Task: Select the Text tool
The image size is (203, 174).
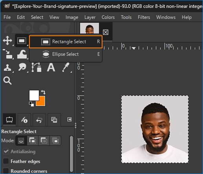Action: point(51,67)
